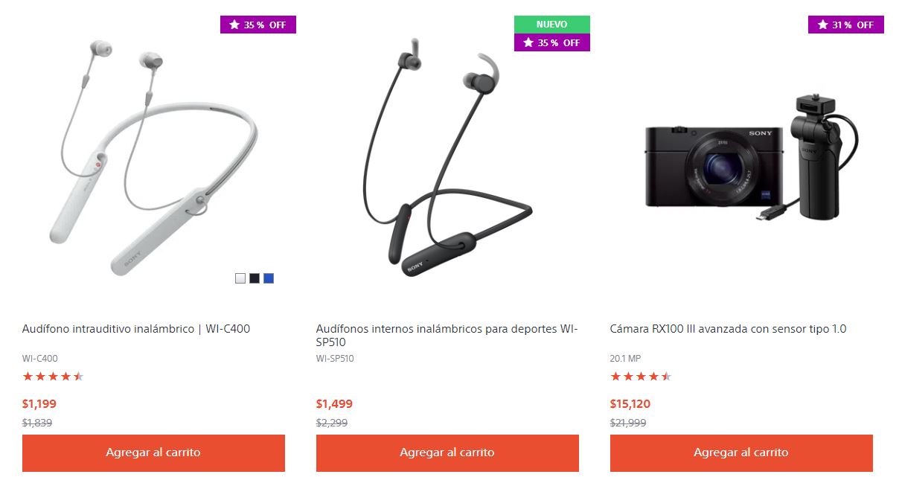Select the black color swatch for WI-C400

pyautogui.click(x=255, y=278)
